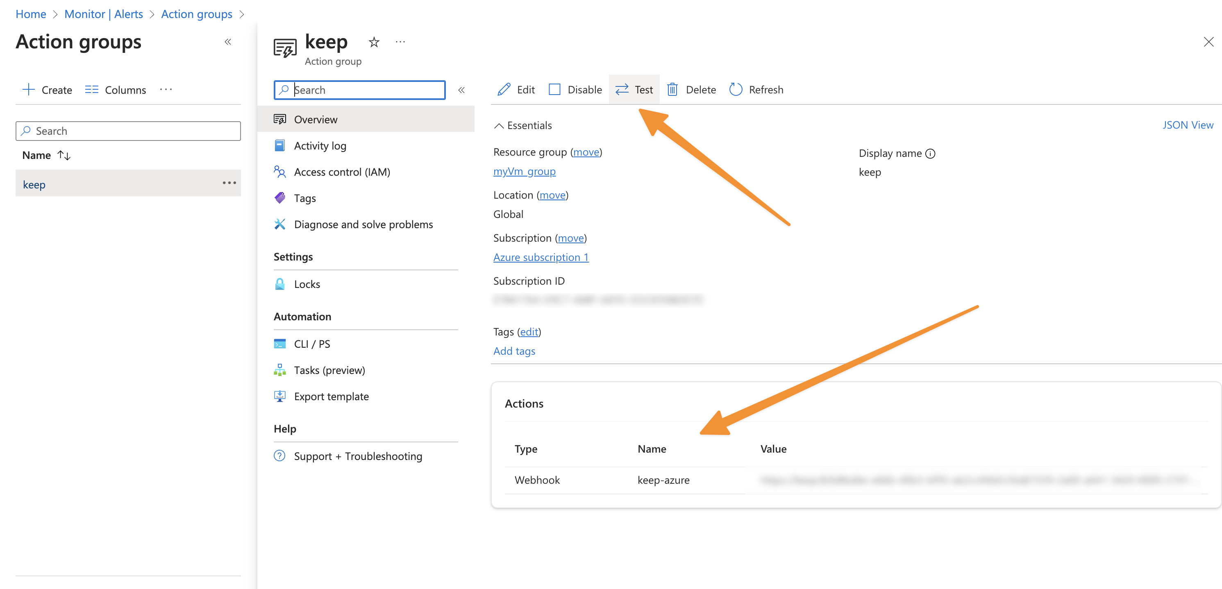
Task: Open Tasks (preview)
Action: tap(366, 370)
